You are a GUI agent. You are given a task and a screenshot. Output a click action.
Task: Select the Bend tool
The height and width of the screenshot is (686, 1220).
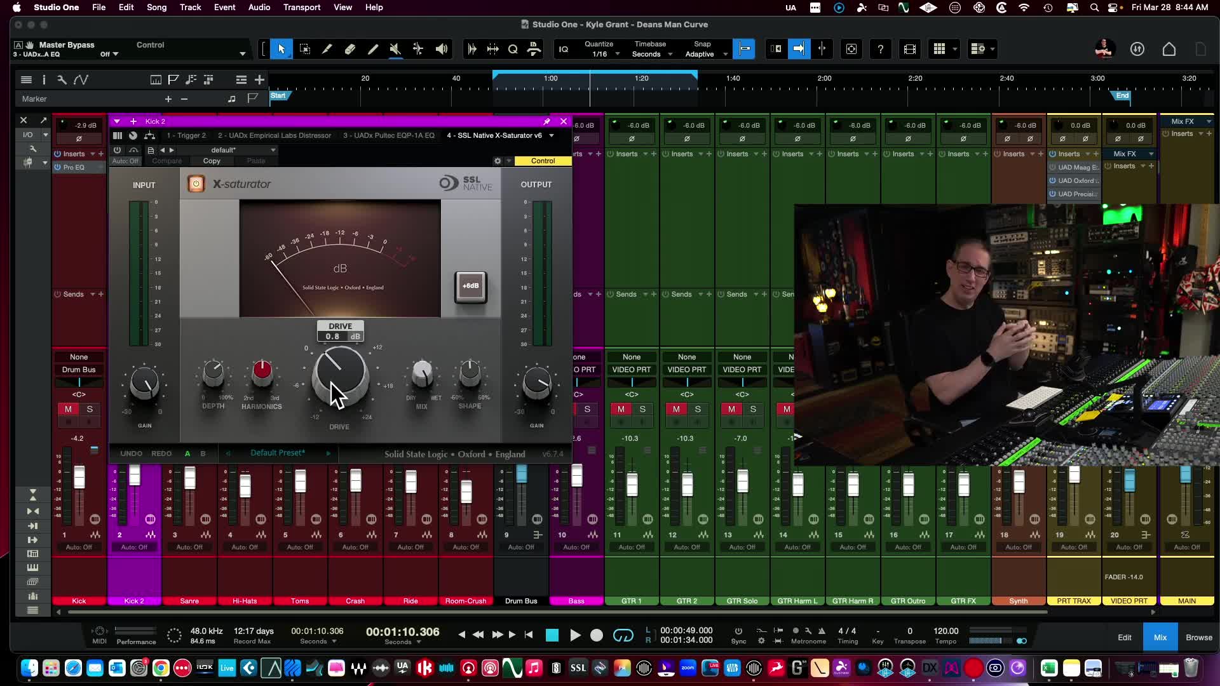coord(418,49)
